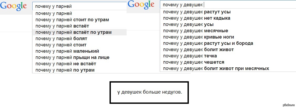Pick suggestion 'почему у парней болят'
The height and width of the screenshot is (108, 296).
pyautogui.click(x=80, y=39)
